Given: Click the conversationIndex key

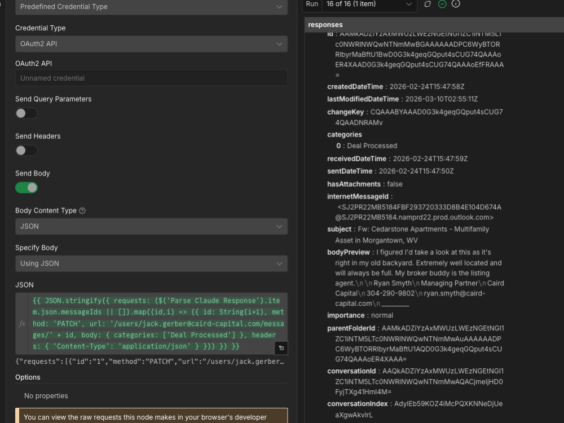Looking at the screenshot, I should 357,404.
